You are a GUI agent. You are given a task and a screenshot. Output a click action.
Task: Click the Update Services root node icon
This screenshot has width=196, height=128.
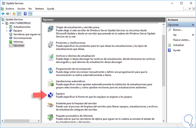[3, 20]
